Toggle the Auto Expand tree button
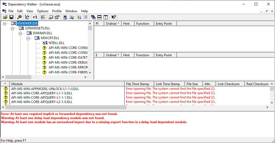The height and width of the screenshot is (143, 275). pos(27,17)
